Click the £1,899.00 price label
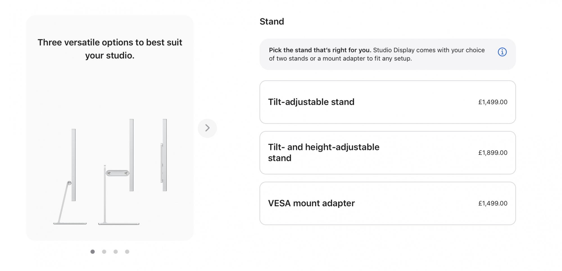 click(493, 153)
